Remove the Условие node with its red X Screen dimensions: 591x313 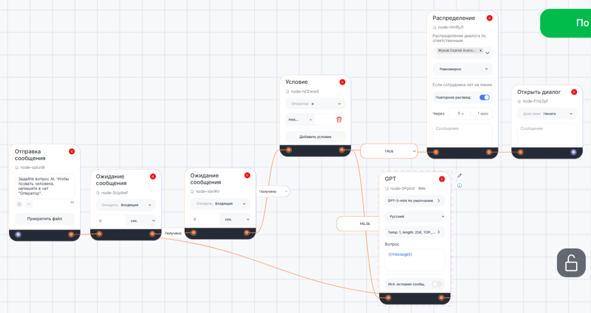click(343, 82)
